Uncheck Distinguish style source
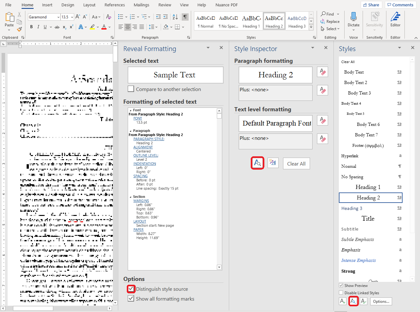The image size is (420, 312). point(131,289)
